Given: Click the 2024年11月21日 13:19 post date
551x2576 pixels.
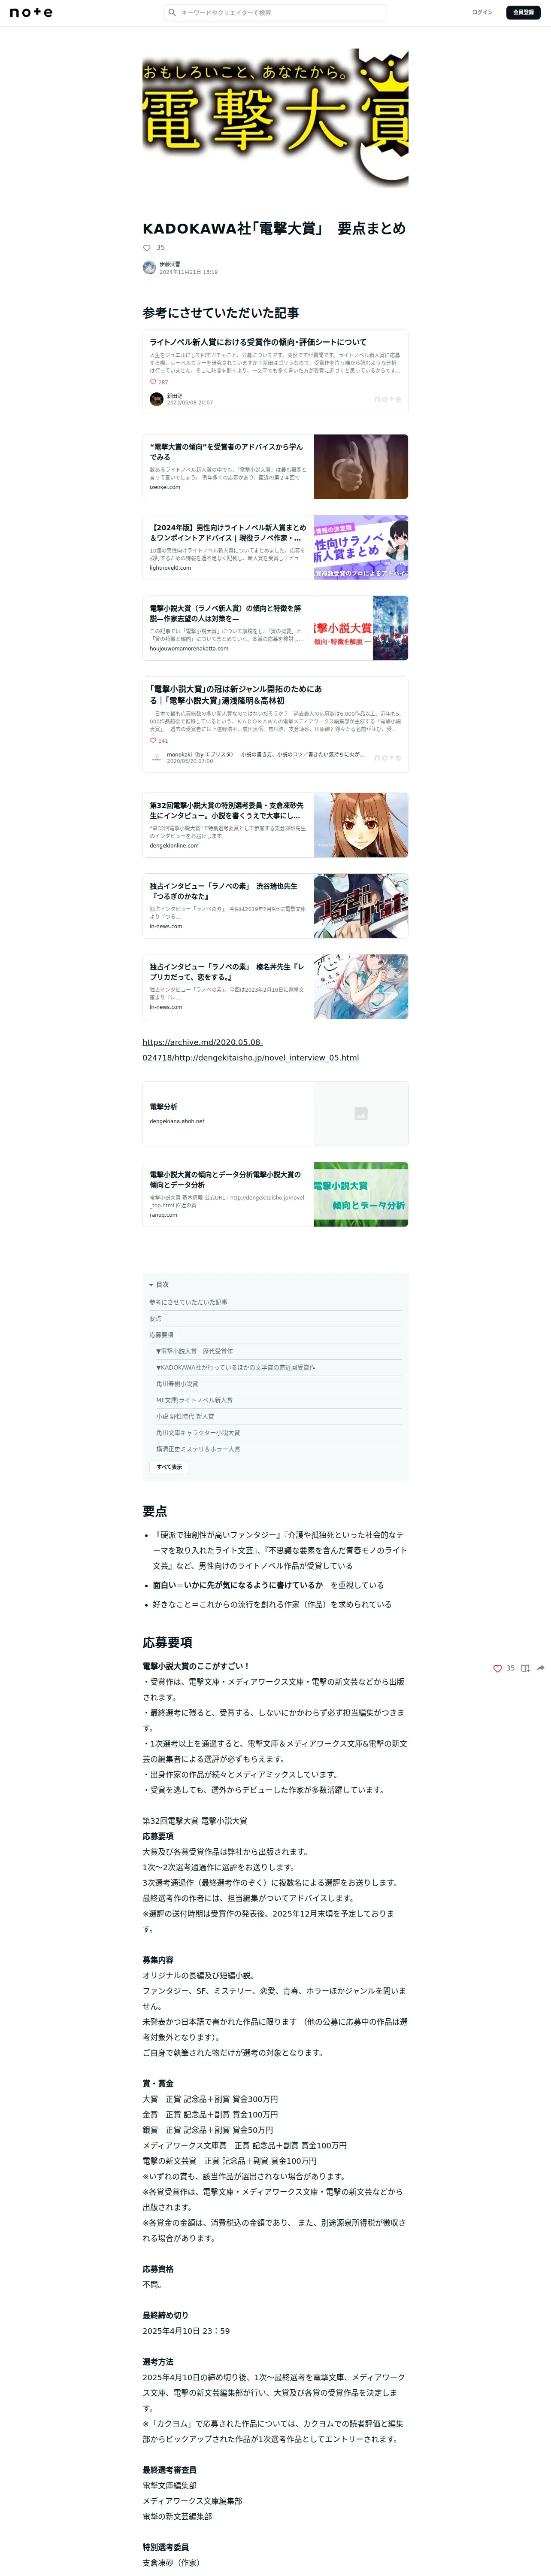Looking at the screenshot, I should (x=188, y=272).
